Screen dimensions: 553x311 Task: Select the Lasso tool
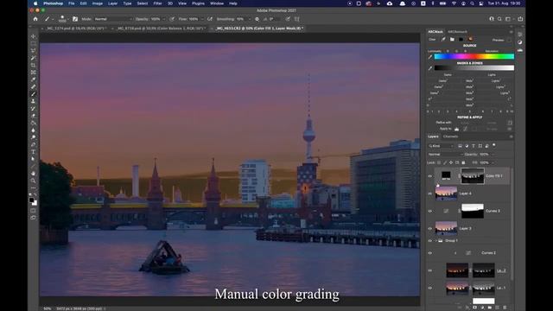pyautogui.click(x=33, y=51)
